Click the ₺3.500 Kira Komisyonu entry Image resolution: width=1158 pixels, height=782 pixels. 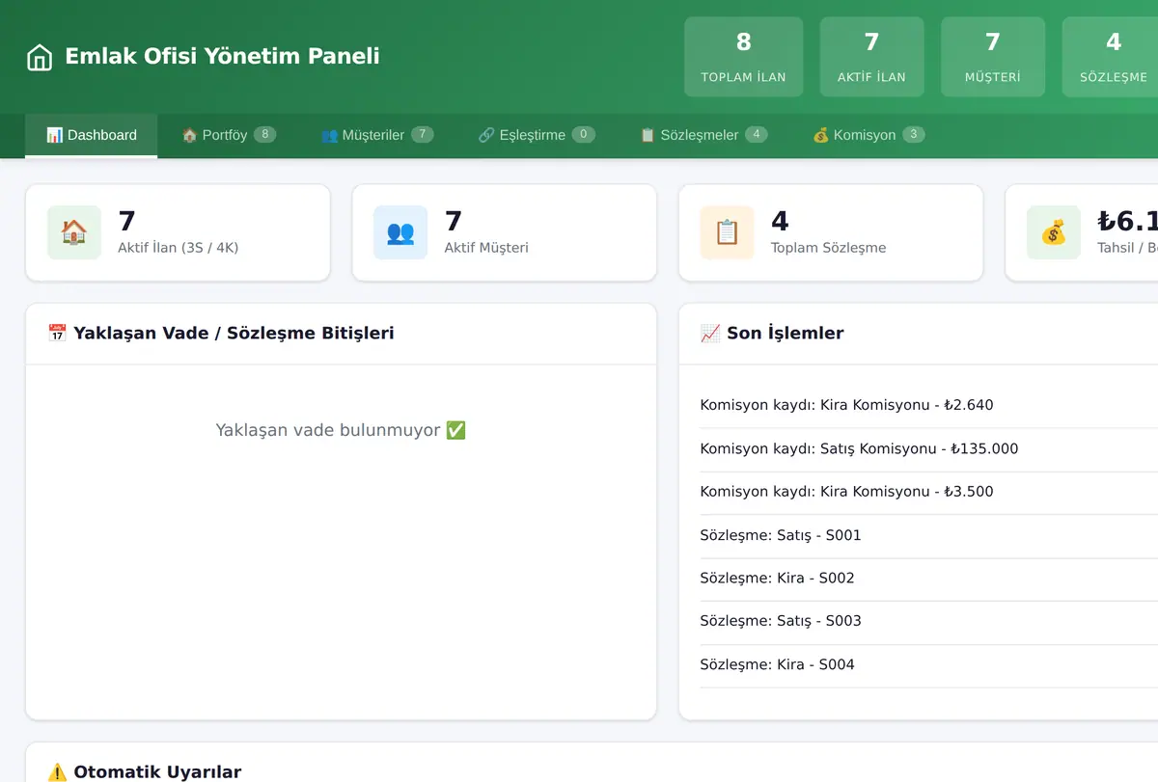(x=928, y=492)
